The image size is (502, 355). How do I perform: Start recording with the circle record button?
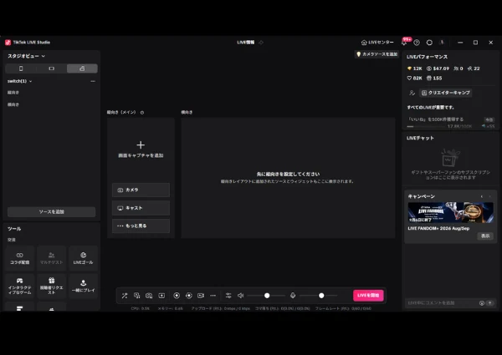177,296
